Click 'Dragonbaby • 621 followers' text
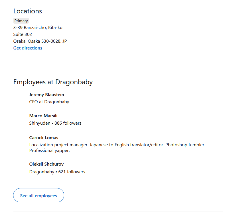 click(57, 172)
